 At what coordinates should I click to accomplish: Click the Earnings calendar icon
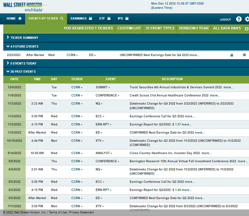[91, 18]
